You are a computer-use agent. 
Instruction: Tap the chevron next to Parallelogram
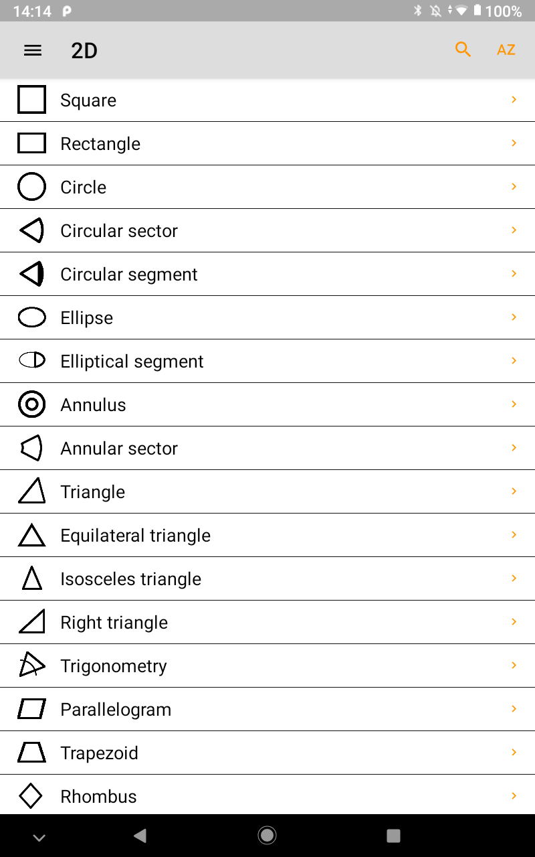tap(514, 709)
